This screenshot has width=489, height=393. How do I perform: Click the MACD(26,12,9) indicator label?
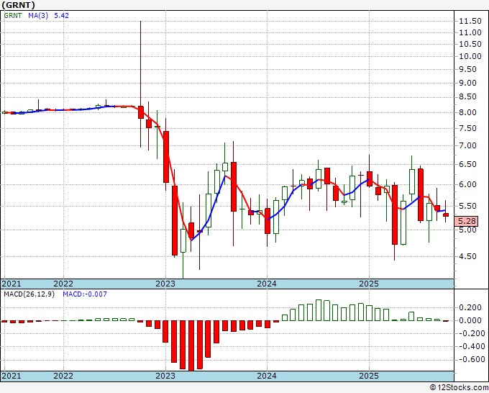pyautogui.click(x=29, y=294)
